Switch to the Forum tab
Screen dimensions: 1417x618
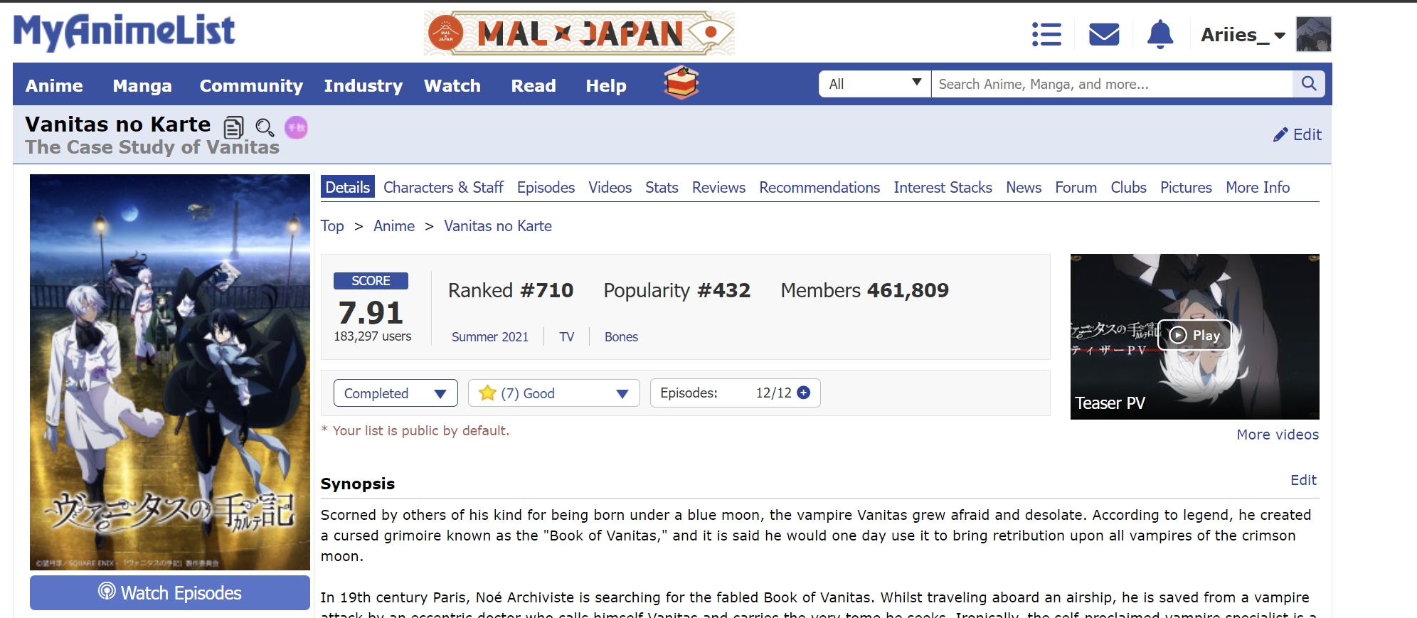coord(1076,187)
